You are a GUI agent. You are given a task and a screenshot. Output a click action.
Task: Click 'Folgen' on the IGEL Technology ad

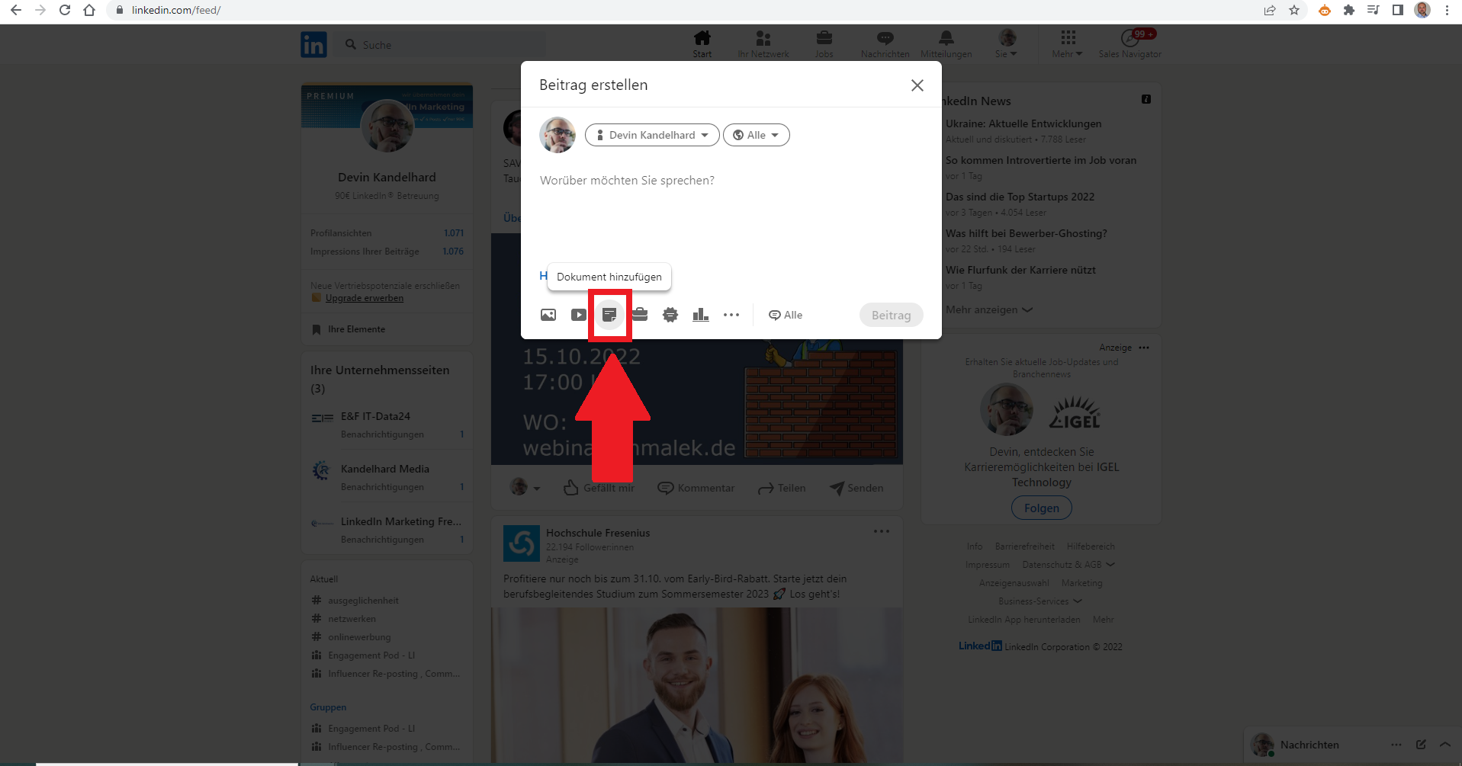pyautogui.click(x=1041, y=508)
